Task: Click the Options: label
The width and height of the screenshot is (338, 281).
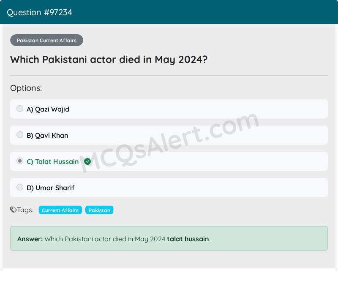Action: pos(26,88)
